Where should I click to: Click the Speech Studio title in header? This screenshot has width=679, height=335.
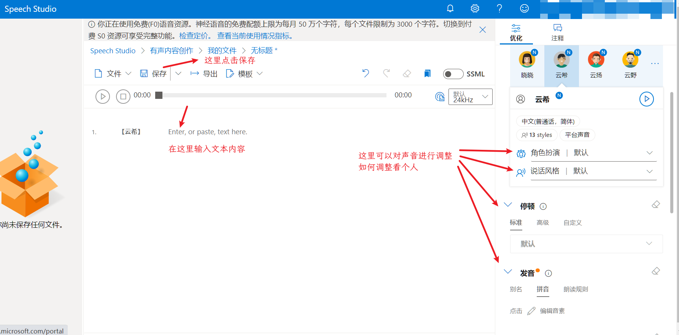click(30, 9)
